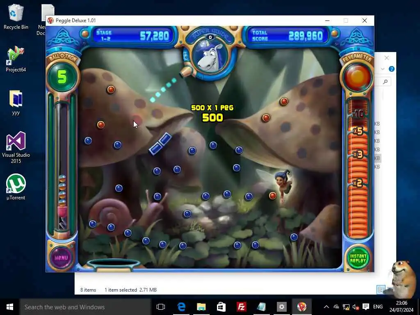Click the Windows Start button
This screenshot has height=315, width=420.
[10, 307]
